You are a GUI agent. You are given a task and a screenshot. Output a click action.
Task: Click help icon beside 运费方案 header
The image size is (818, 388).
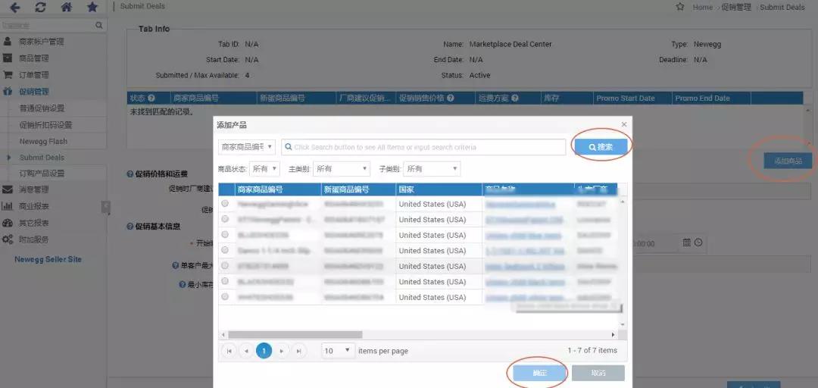[x=514, y=99]
